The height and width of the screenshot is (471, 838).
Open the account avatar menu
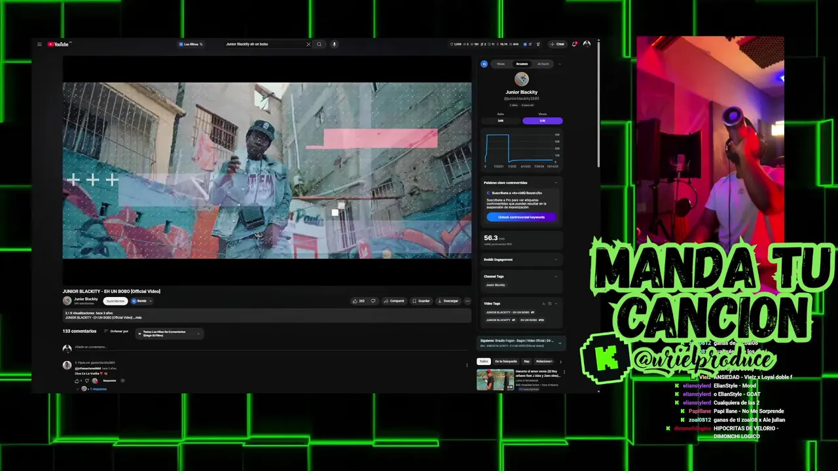pos(587,44)
